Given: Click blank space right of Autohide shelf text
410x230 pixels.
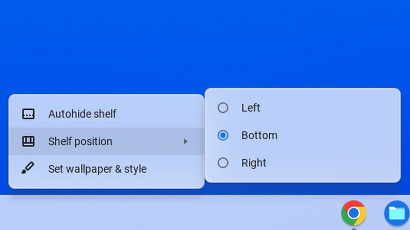Looking at the screenshot, I should pyautogui.click(x=158, y=114).
